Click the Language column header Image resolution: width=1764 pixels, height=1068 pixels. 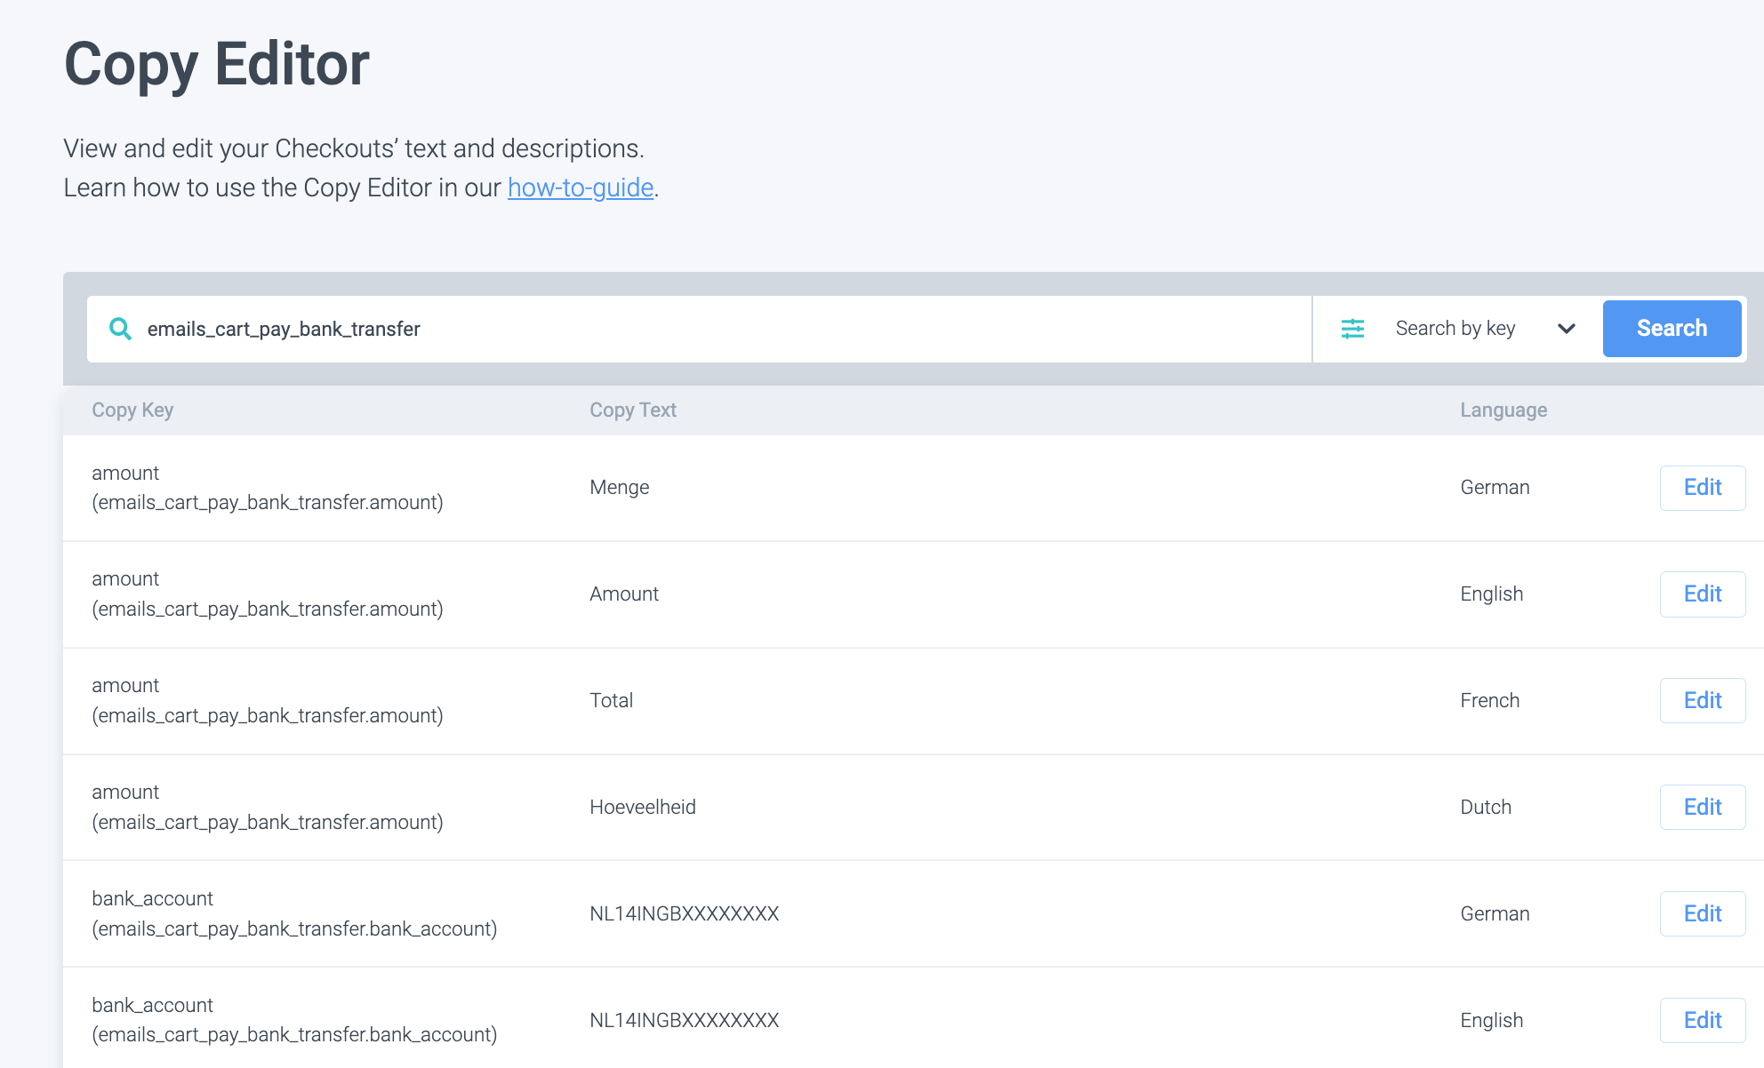1503,410
